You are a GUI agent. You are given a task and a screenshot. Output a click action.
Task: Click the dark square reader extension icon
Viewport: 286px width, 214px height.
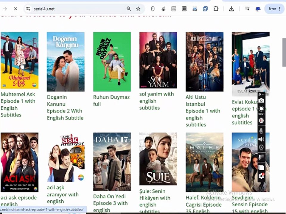[184, 9]
